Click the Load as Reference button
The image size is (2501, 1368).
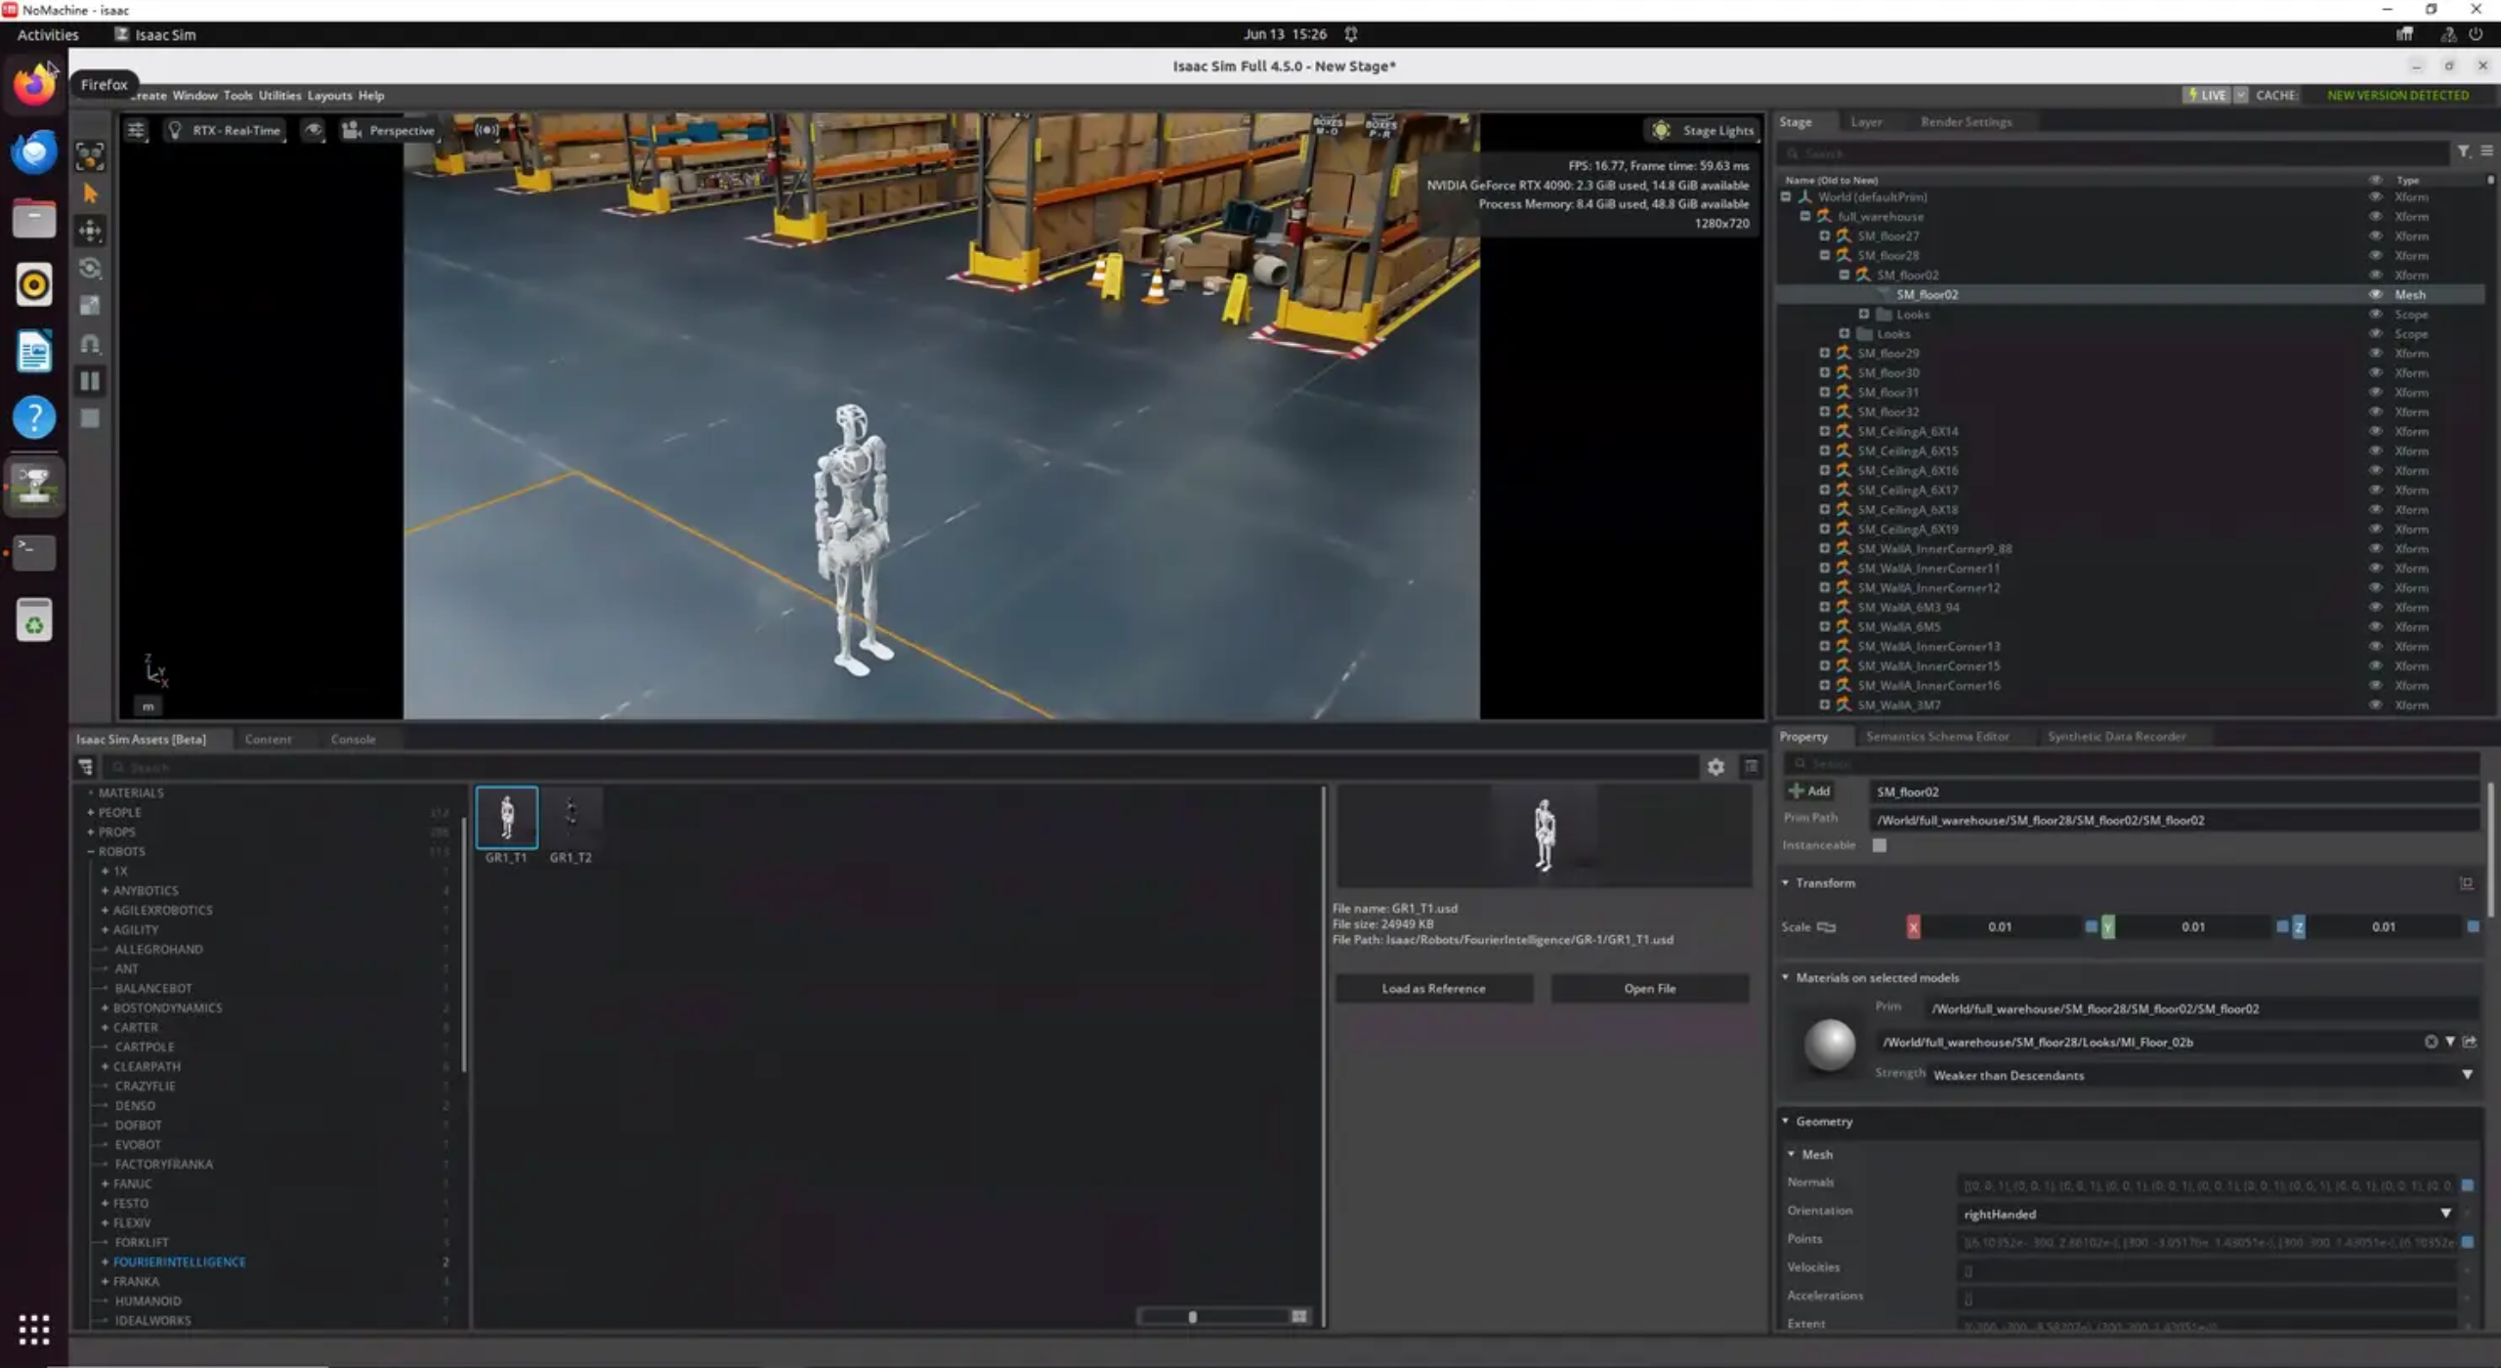[1433, 989]
